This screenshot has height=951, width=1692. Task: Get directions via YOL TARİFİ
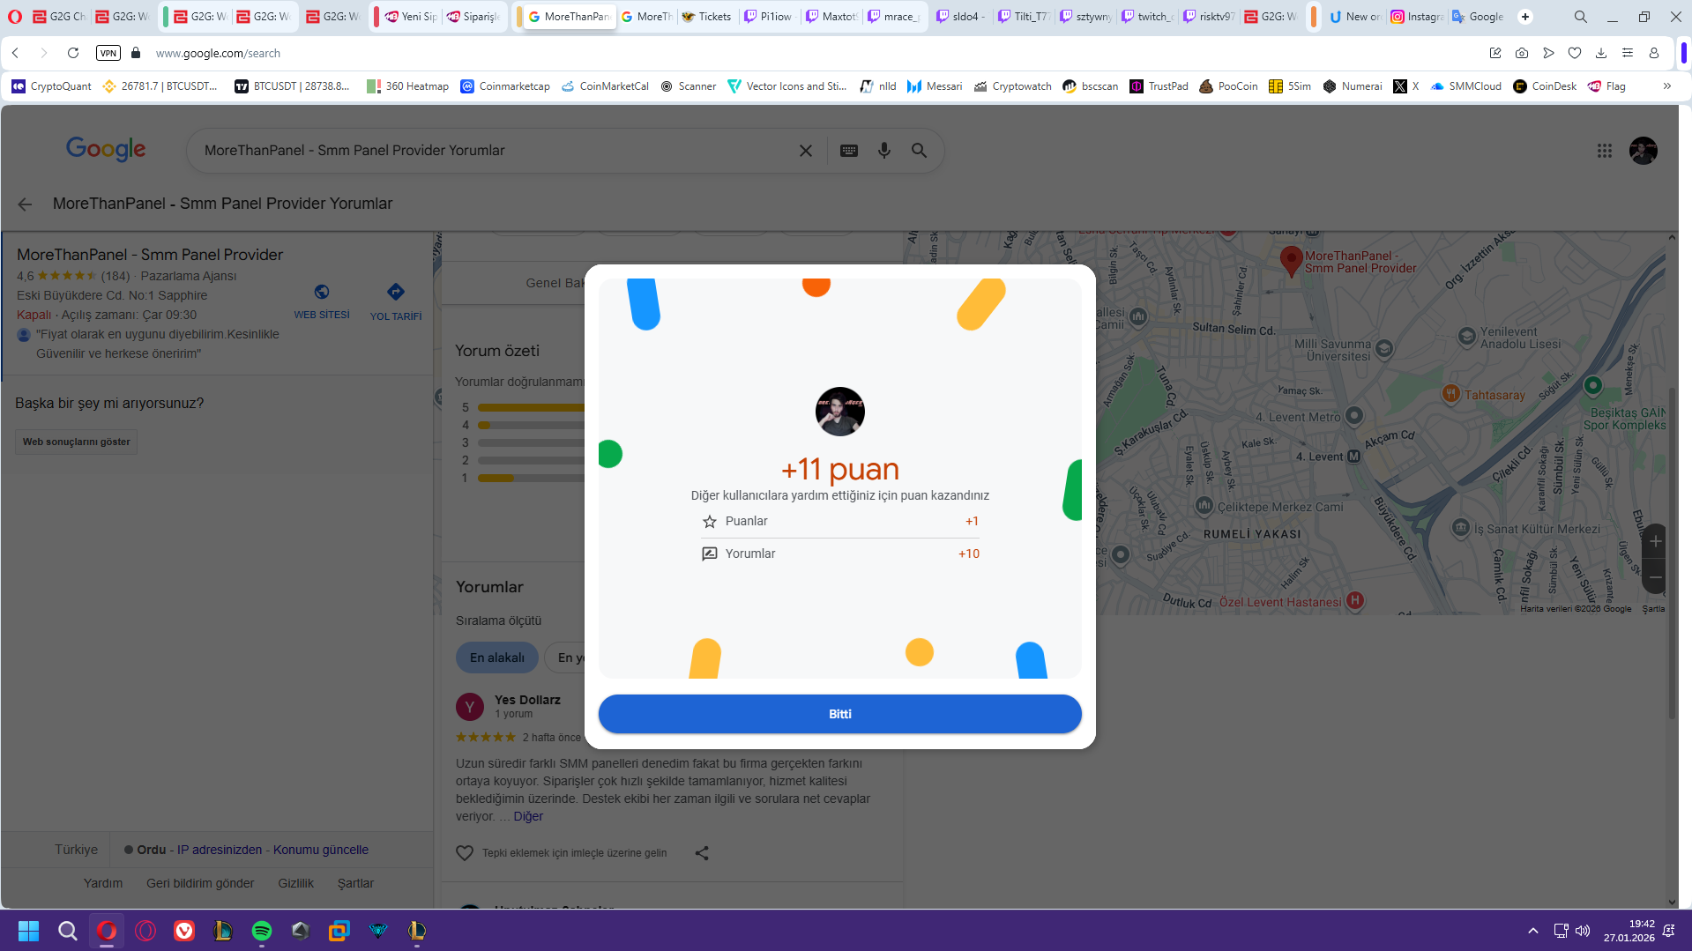point(396,302)
